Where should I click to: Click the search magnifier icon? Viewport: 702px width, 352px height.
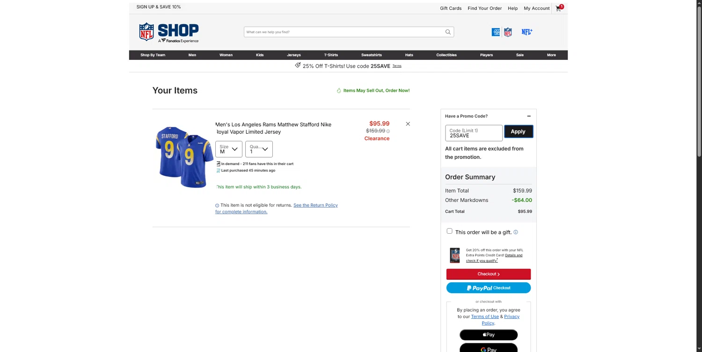click(448, 32)
